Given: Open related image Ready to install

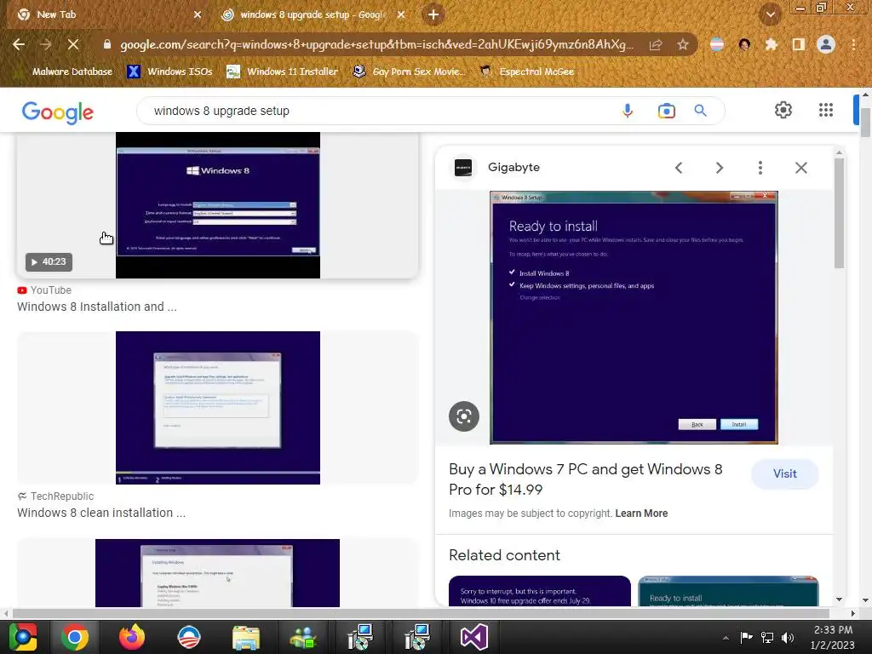Looking at the screenshot, I should click(729, 591).
